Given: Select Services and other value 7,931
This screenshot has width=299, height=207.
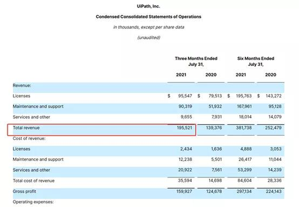Looking at the screenshot, I should pos(217,117).
